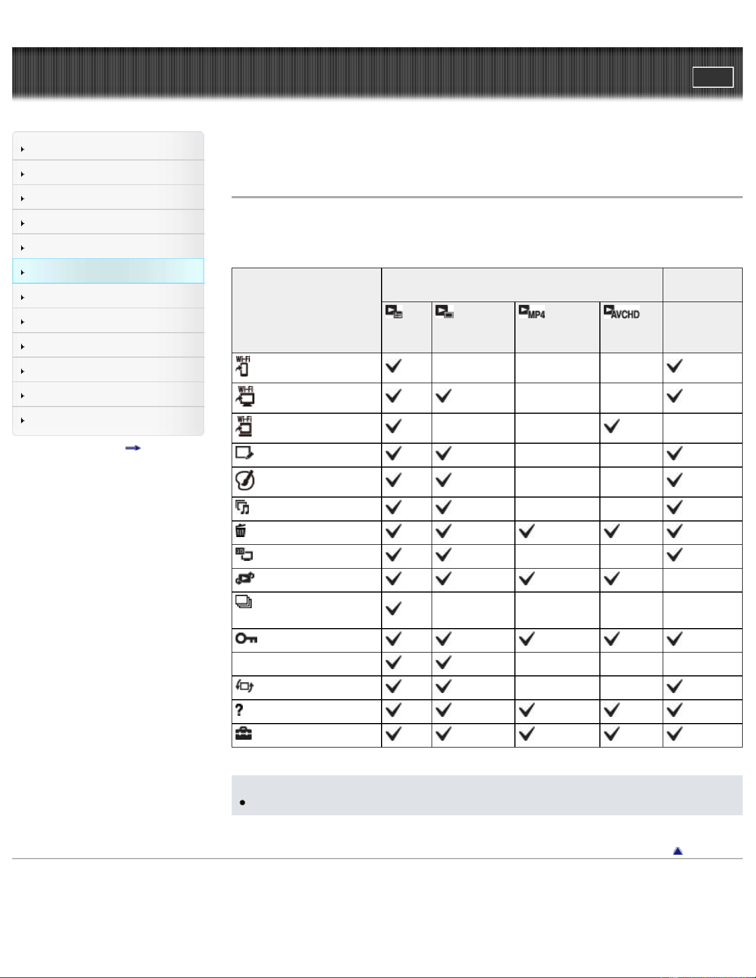The width and height of the screenshot is (756, 978).
Task: Click the Rotate image icon
Action: click(244, 686)
